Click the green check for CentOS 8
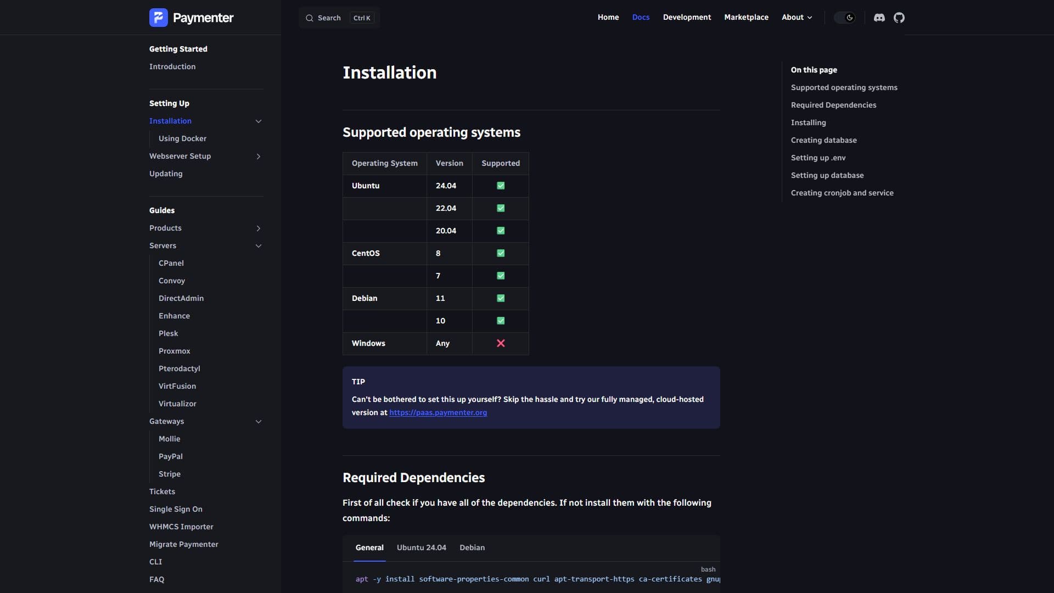Image resolution: width=1054 pixels, height=593 pixels. (501, 254)
